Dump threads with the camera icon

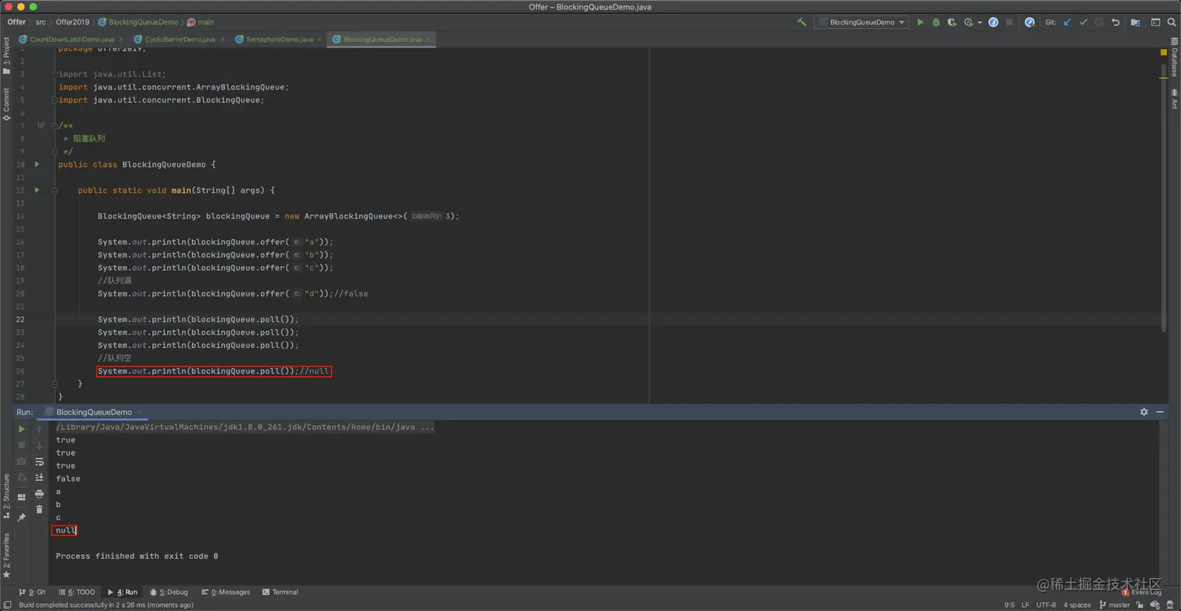[x=22, y=462]
